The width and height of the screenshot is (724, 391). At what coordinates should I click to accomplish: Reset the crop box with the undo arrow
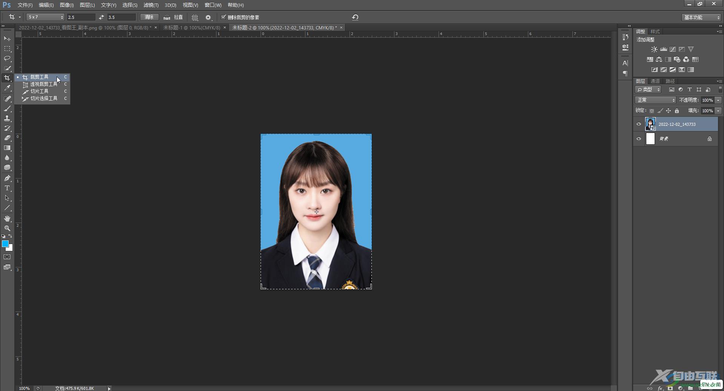click(355, 17)
